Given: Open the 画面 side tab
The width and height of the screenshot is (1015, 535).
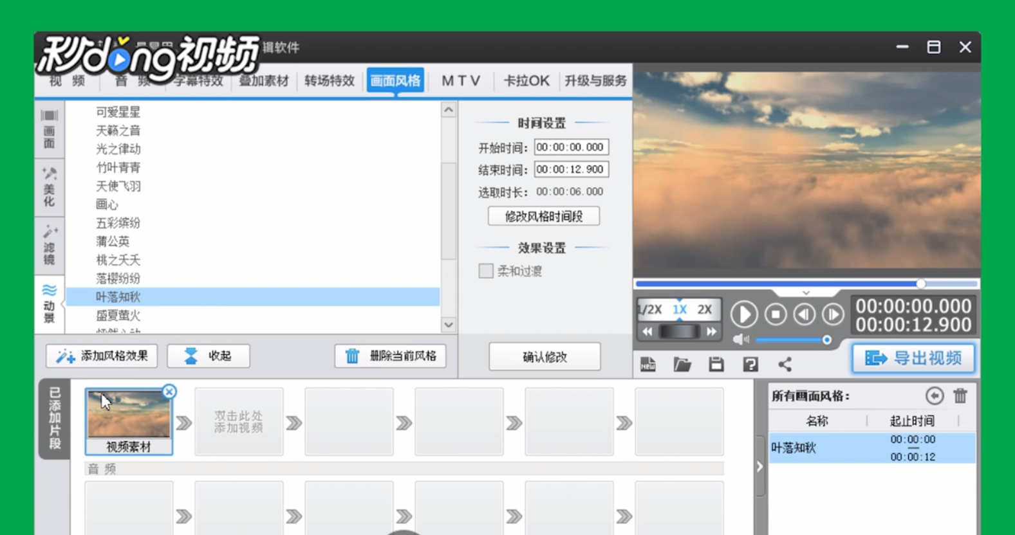Looking at the screenshot, I should tap(49, 129).
